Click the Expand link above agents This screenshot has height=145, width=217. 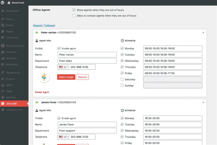coord(38,25)
